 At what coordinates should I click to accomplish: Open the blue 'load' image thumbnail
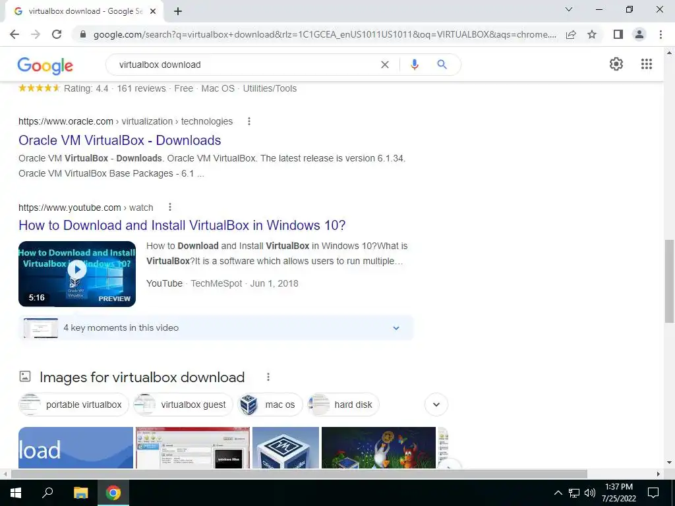coord(76,447)
